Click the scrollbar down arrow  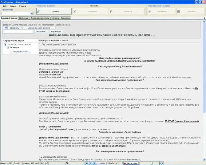[x=204, y=159]
